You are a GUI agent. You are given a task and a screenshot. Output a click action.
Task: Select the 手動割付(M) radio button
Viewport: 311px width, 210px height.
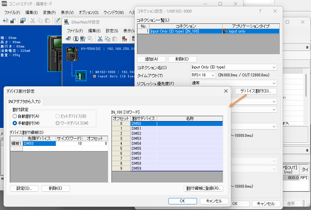click(15, 123)
